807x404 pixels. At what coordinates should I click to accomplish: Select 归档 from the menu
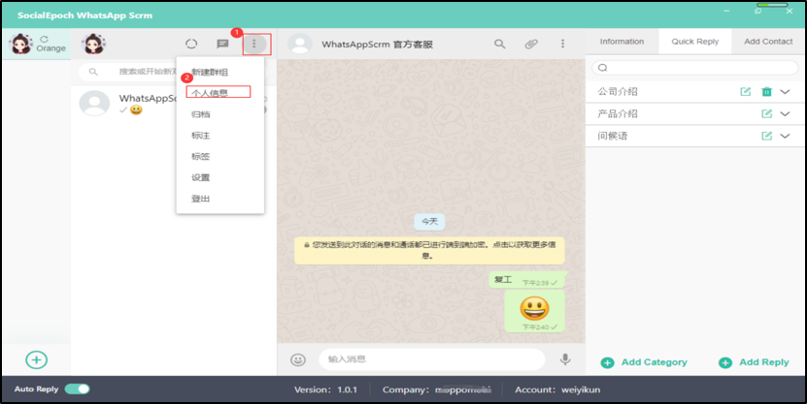[201, 114]
